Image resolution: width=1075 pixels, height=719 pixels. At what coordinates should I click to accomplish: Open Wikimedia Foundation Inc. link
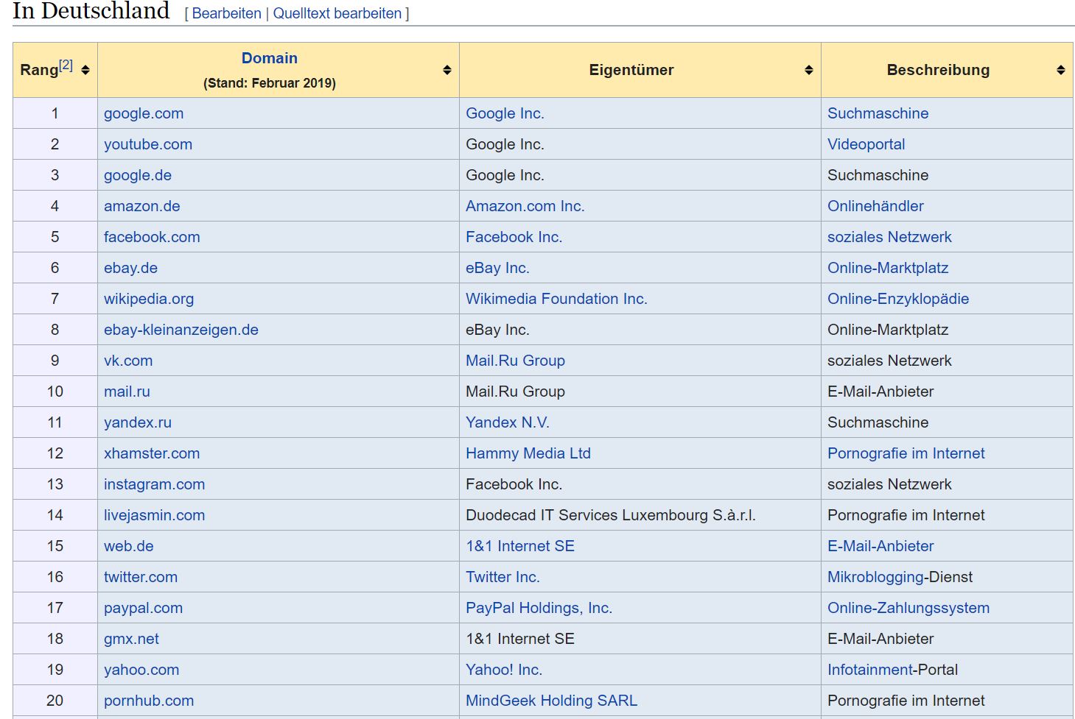[556, 299]
